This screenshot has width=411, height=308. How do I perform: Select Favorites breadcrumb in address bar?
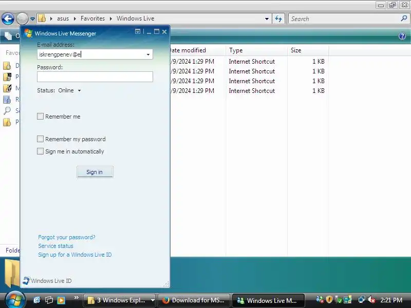point(92,18)
